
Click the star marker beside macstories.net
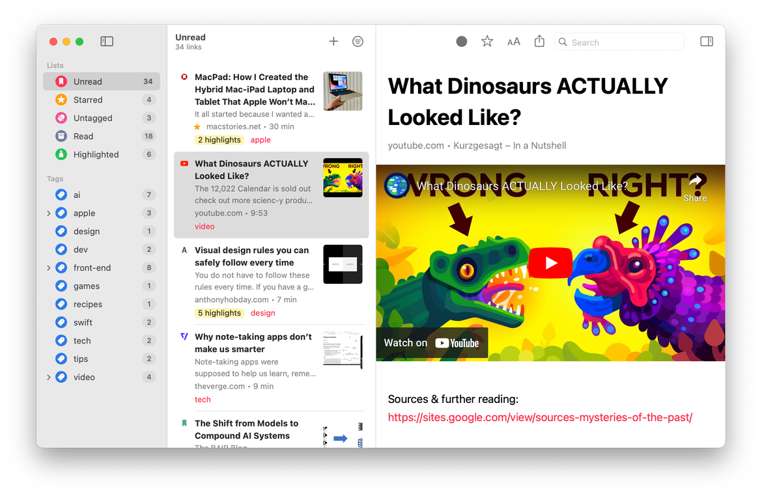197,127
